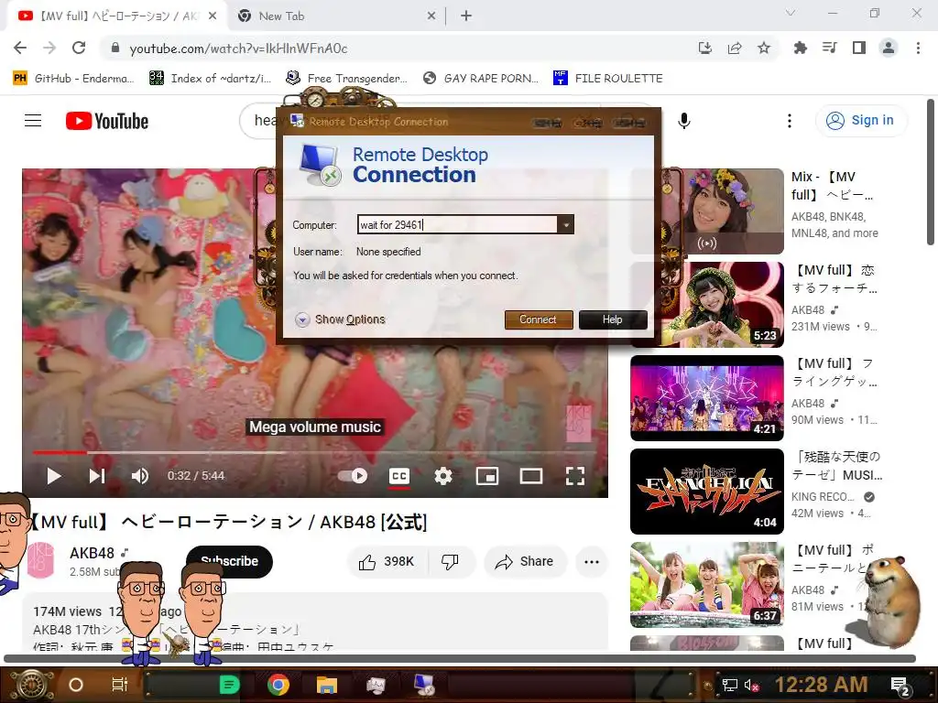938x703 pixels.
Task: Click the share page icon in address bar
Action: [x=735, y=48]
